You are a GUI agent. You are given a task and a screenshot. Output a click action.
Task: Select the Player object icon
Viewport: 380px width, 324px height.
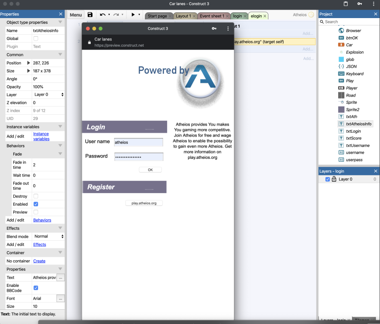pos(341,88)
